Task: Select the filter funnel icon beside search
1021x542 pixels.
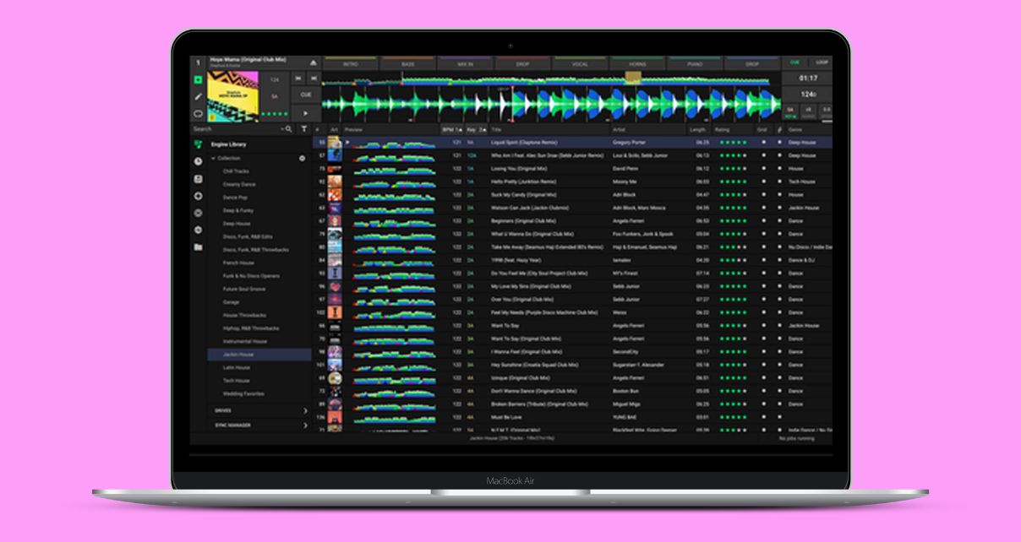Action: point(304,128)
